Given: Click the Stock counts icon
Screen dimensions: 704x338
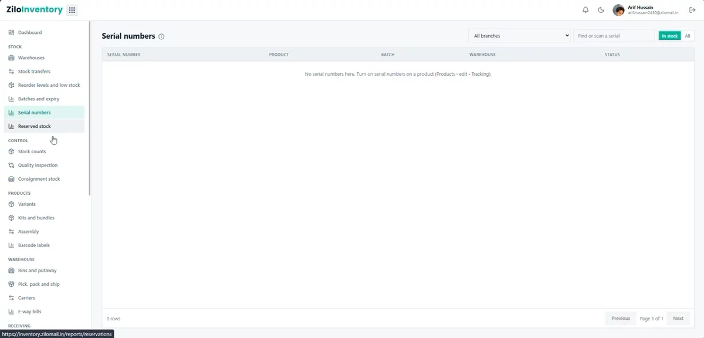Looking at the screenshot, I should point(12,151).
